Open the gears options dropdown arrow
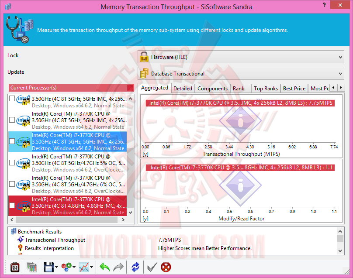The height and width of the screenshot is (278, 353). tap(74, 267)
